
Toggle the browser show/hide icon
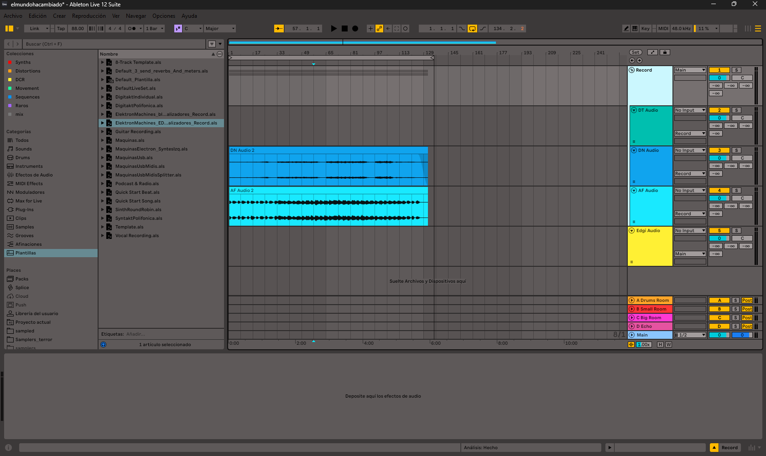[x=9, y=28]
